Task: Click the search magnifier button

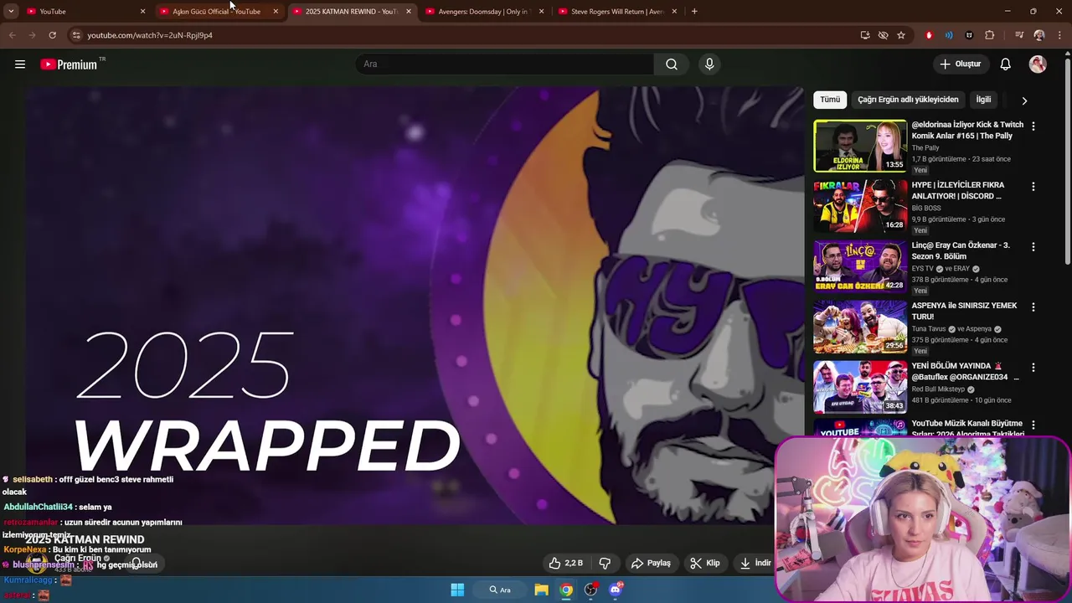Action: [x=672, y=64]
